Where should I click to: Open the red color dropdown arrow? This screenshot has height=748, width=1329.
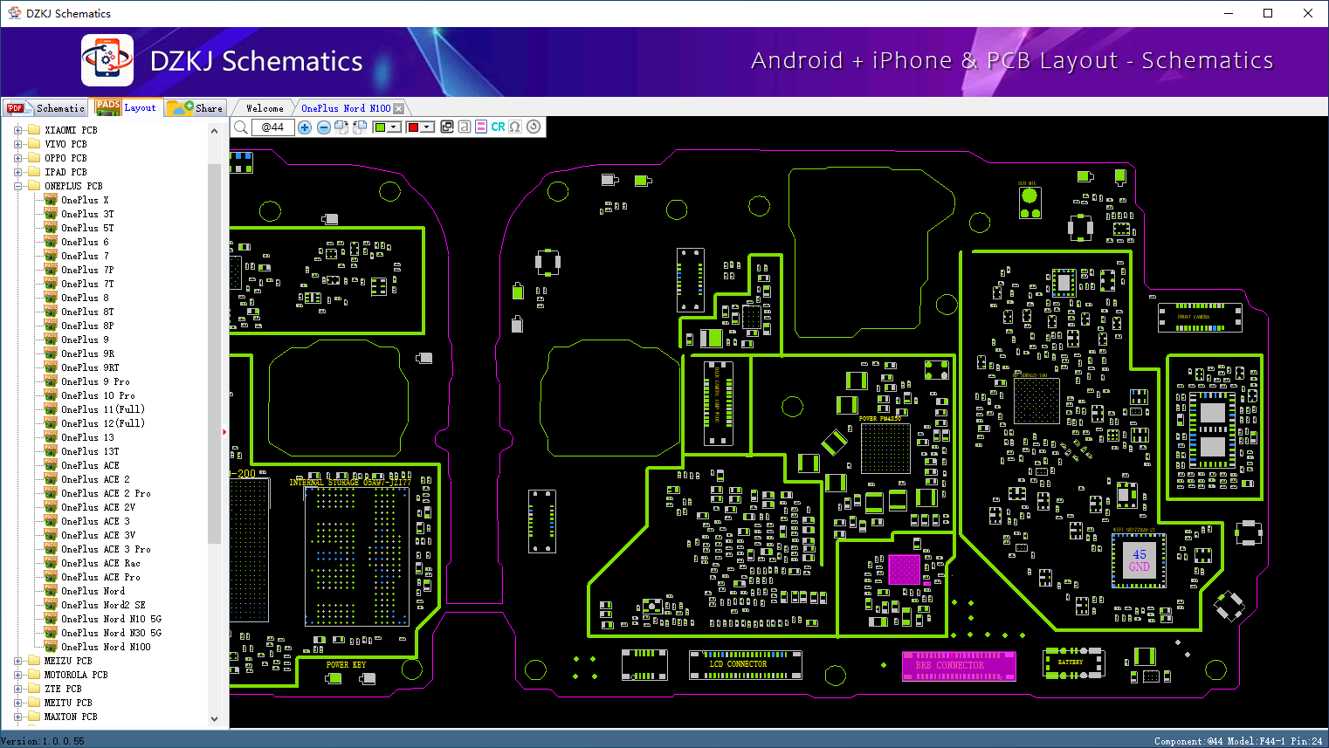[x=427, y=127]
